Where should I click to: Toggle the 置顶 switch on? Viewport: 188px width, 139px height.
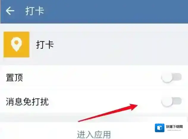(x=171, y=77)
